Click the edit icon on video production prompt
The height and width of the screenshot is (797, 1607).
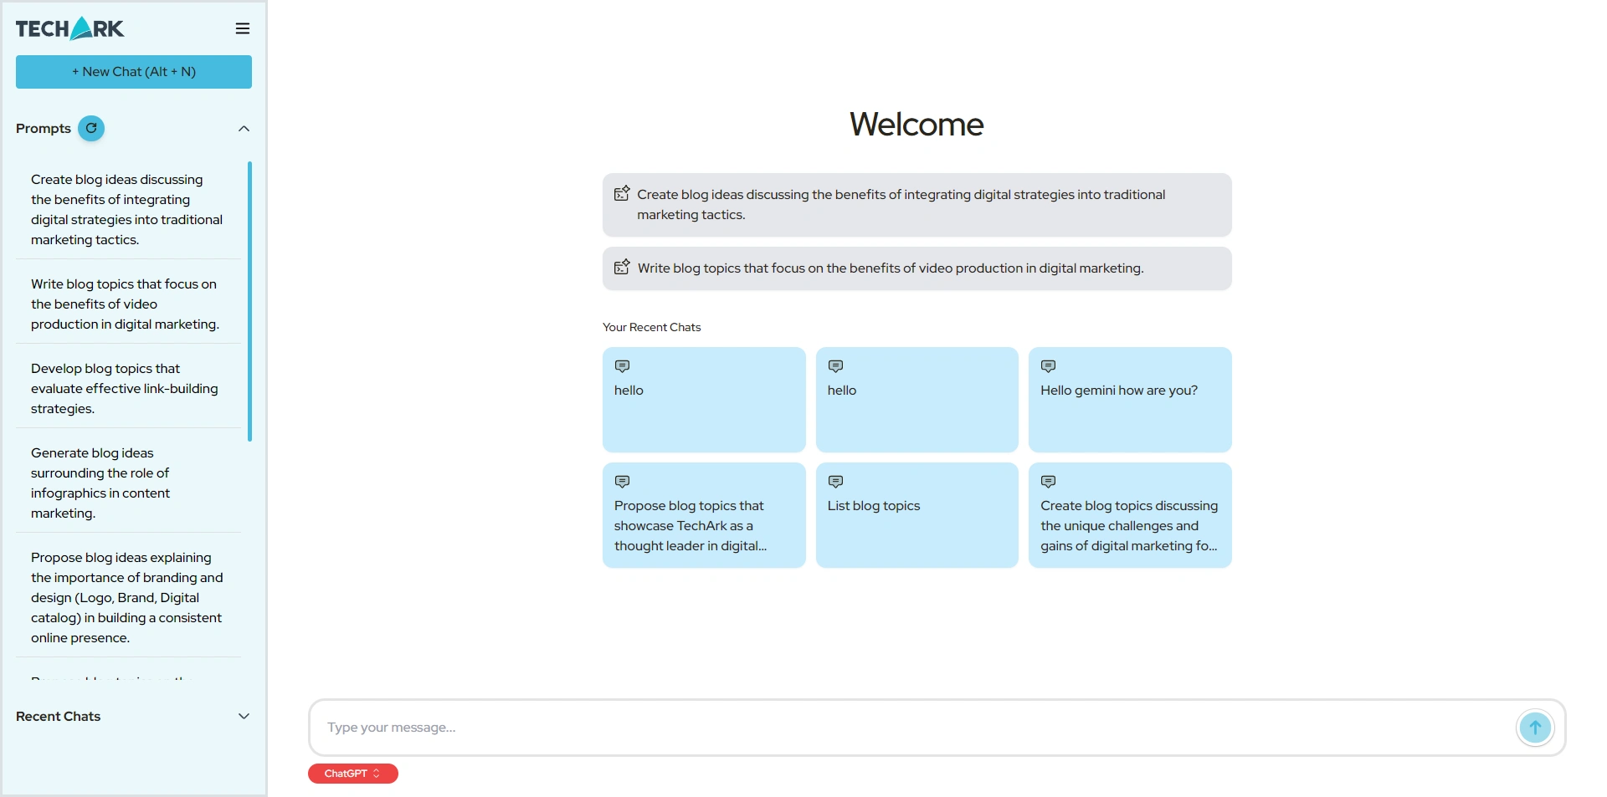coord(622,268)
